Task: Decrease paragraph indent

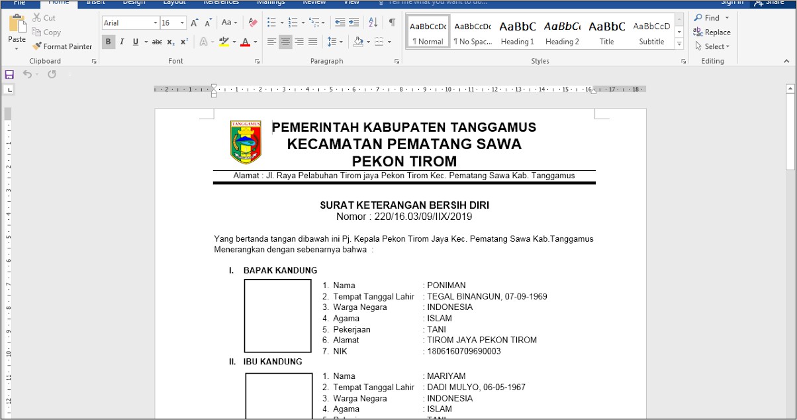Action: (x=340, y=23)
